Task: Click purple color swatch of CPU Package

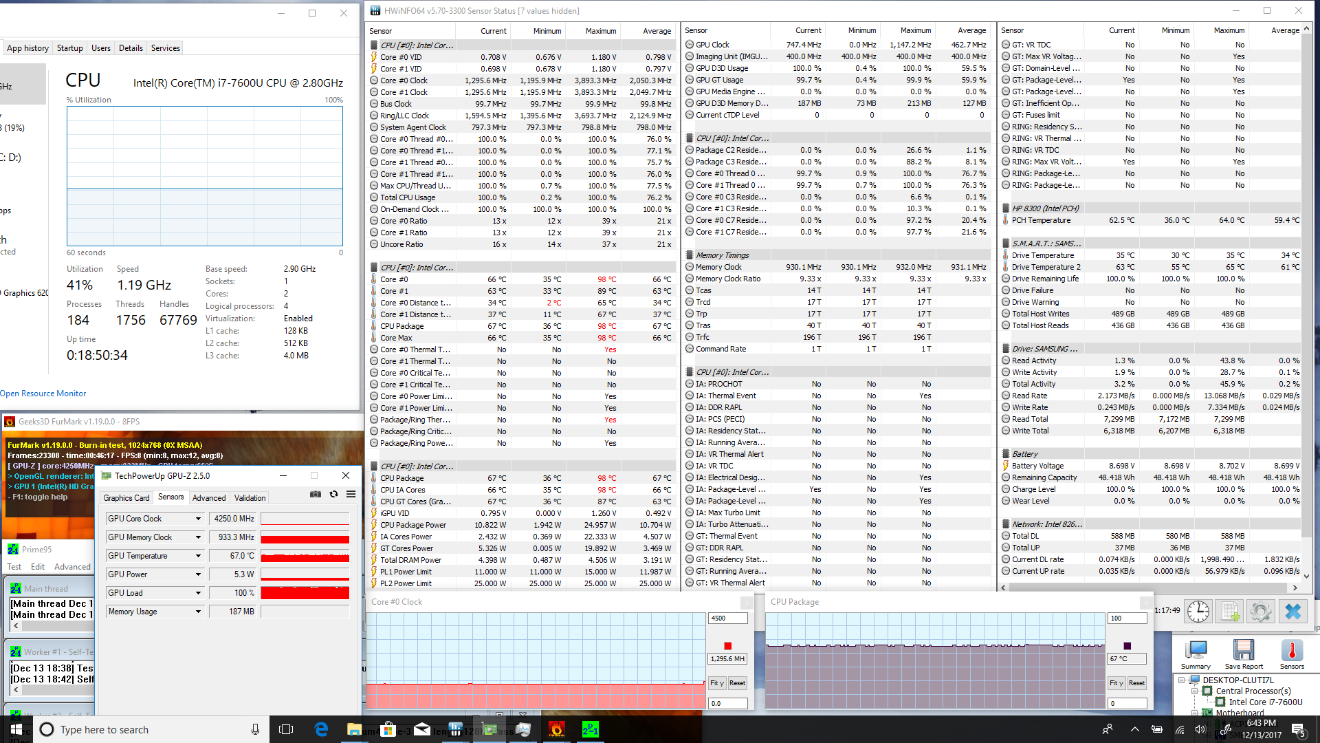Action: [x=1127, y=646]
